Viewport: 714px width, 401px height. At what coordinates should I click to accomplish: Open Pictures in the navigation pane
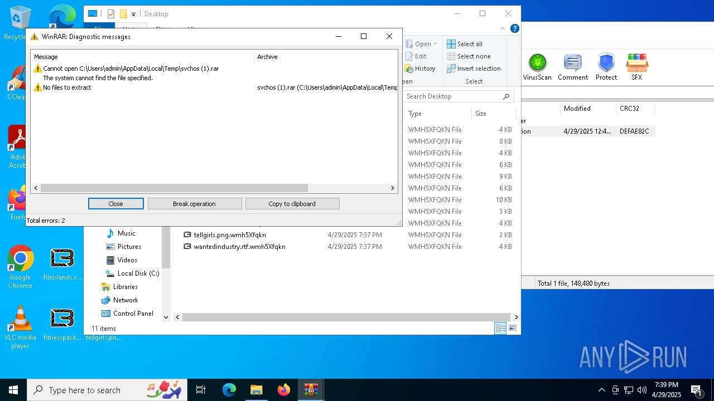[123, 247]
